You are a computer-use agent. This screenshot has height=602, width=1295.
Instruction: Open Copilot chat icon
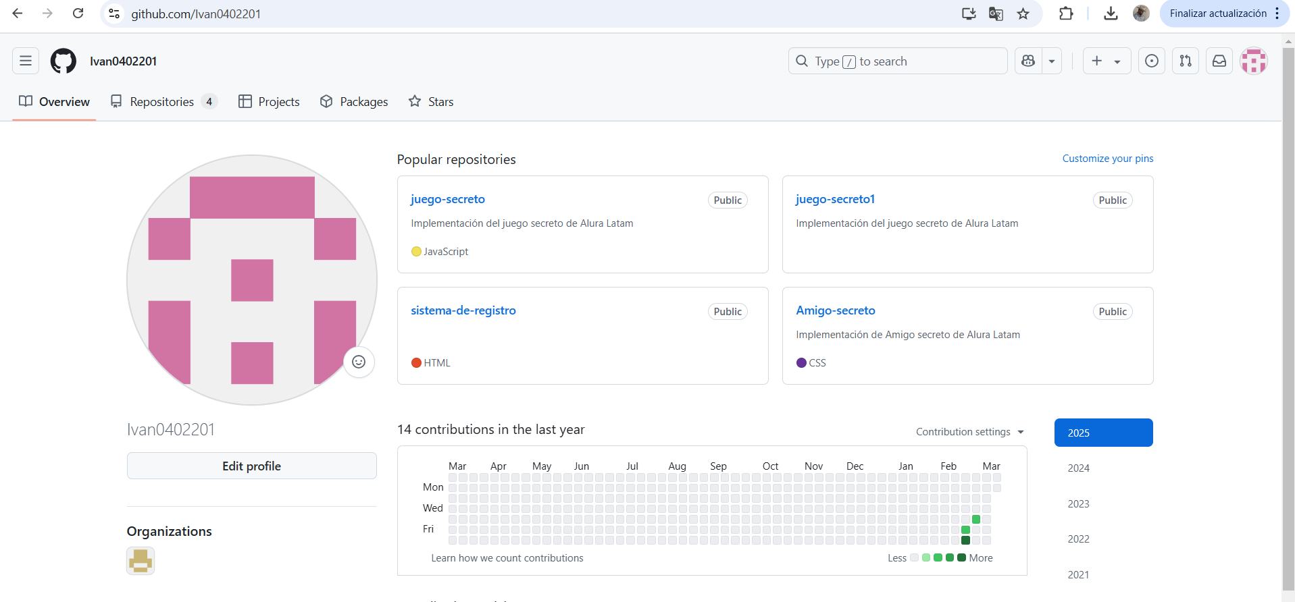click(1028, 61)
